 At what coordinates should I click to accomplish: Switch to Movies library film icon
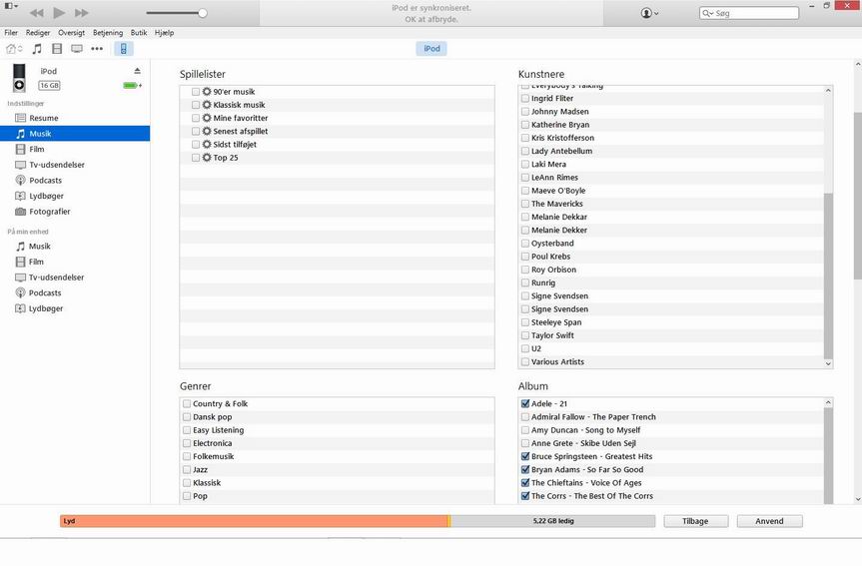coord(57,49)
